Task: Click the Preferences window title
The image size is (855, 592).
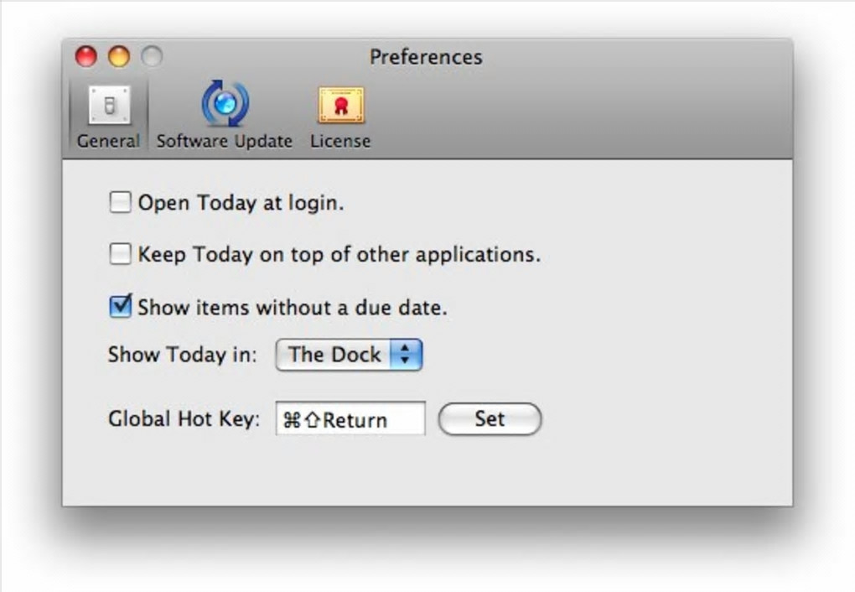Action: 426,57
